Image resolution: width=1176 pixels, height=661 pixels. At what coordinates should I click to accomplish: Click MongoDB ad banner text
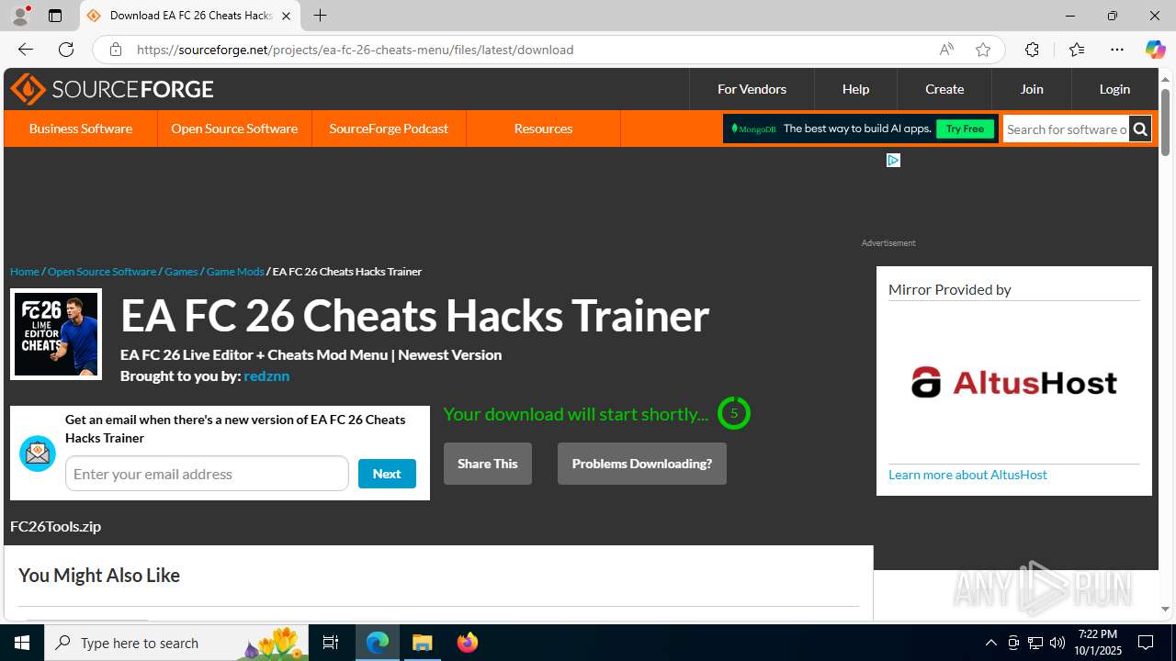point(857,129)
